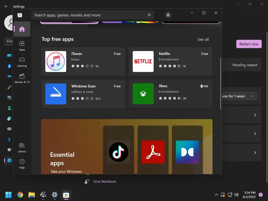Viewport: 268px width, 201px height.
Task: Click the Windows Scan title text
Action: pos(83,86)
